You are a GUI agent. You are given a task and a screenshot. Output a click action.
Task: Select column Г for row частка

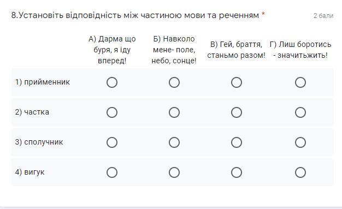tap(300, 112)
